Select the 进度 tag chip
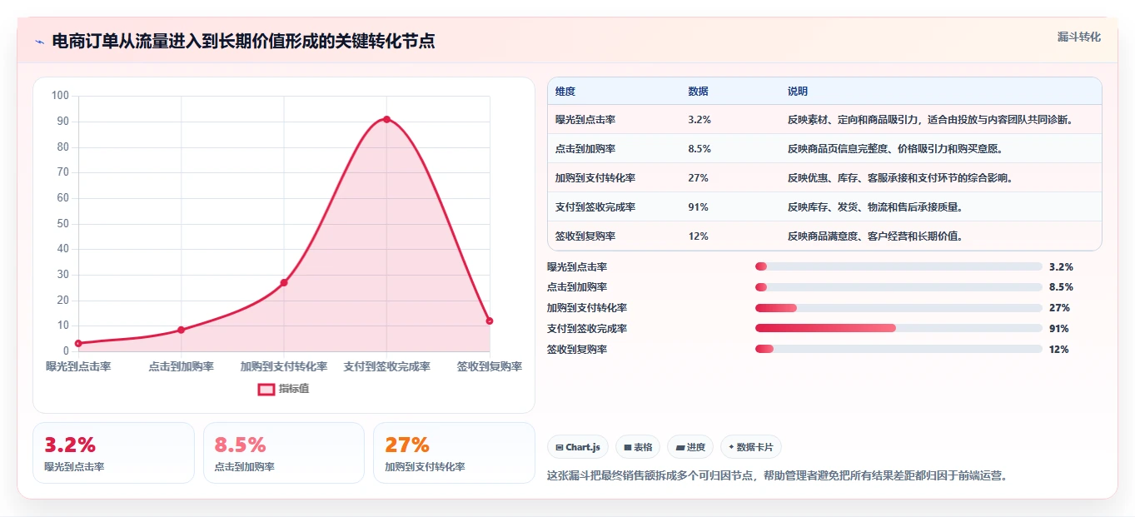 [x=690, y=447]
